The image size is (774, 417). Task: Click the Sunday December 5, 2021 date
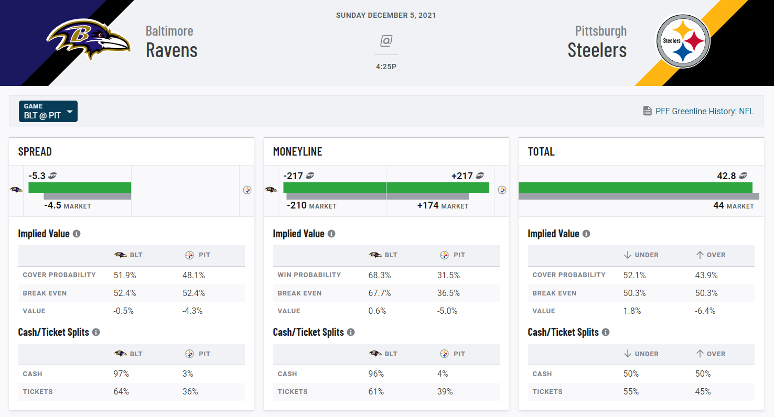click(x=386, y=15)
